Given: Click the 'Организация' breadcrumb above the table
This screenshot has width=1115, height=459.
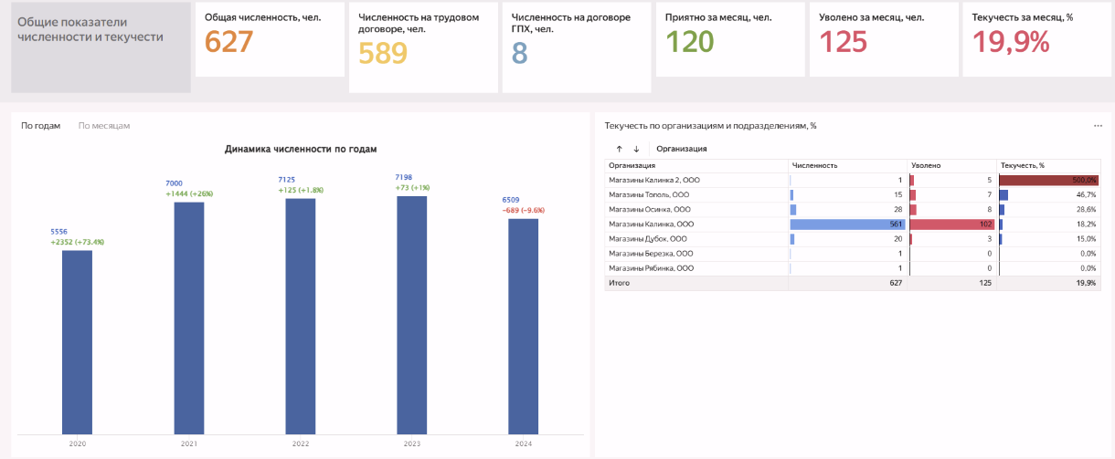Looking at the screenshot, I should [681, 149].
